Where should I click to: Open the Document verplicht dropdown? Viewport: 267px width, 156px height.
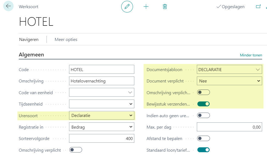[229, 81]
